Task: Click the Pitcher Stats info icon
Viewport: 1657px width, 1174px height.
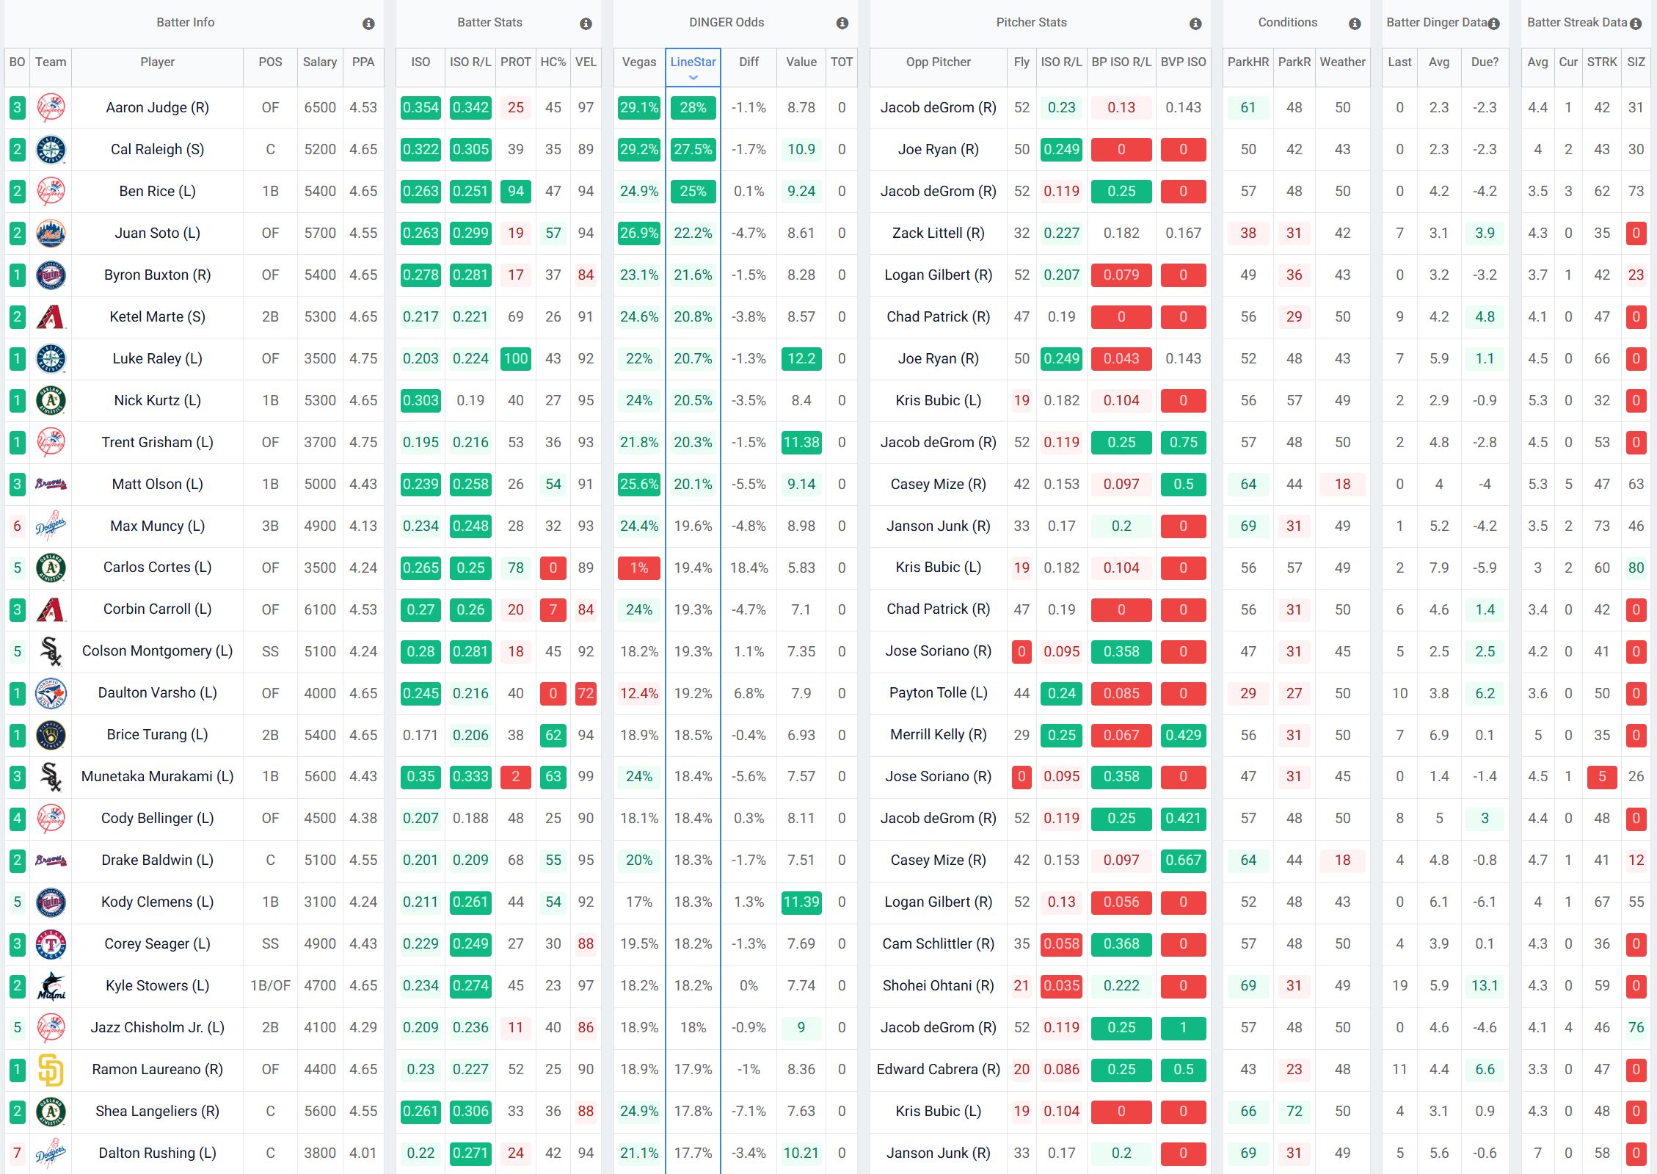Action: pos(1195,24)
